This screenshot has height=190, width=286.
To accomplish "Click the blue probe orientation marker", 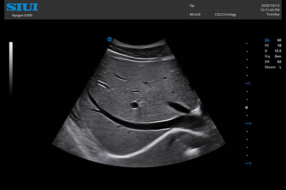I will click(x=110, y=39).
